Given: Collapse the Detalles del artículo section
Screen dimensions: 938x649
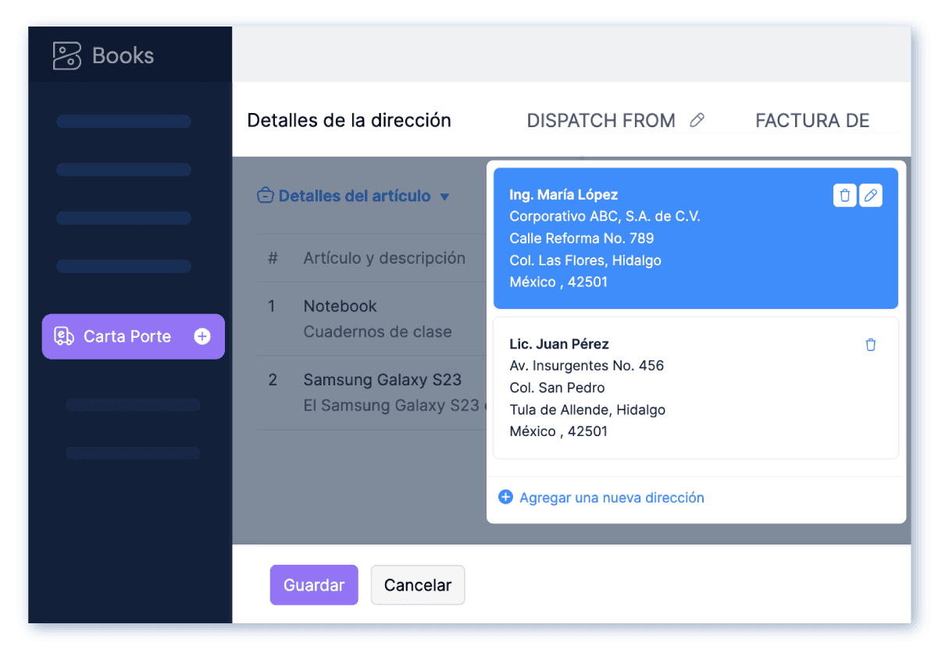Looking at the screenshot, I should tap(445, 197).
